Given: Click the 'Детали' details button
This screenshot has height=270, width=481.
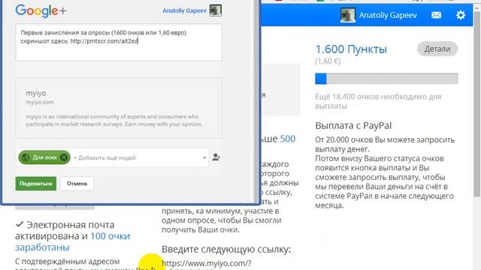Looking at the screenshot, I should 437,49.
